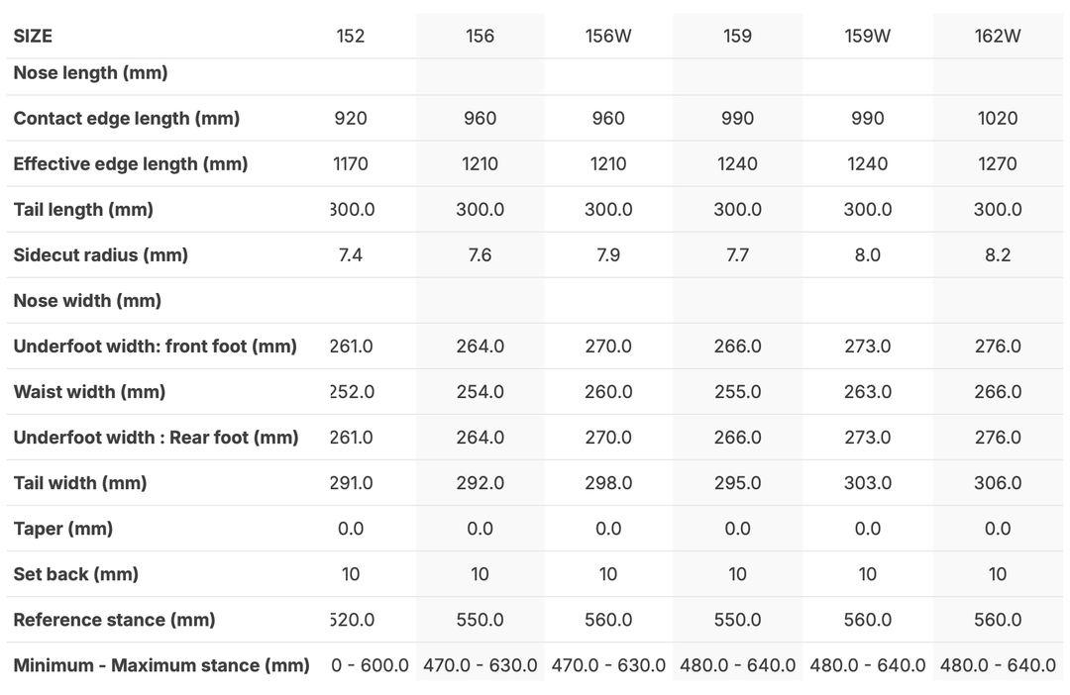Click the Effective edge length row label
1070x695 pixels.
coord(131,163)
